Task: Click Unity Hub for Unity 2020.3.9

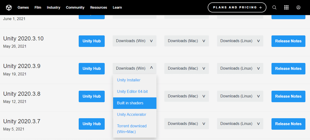Action: [x=92, y=69]
